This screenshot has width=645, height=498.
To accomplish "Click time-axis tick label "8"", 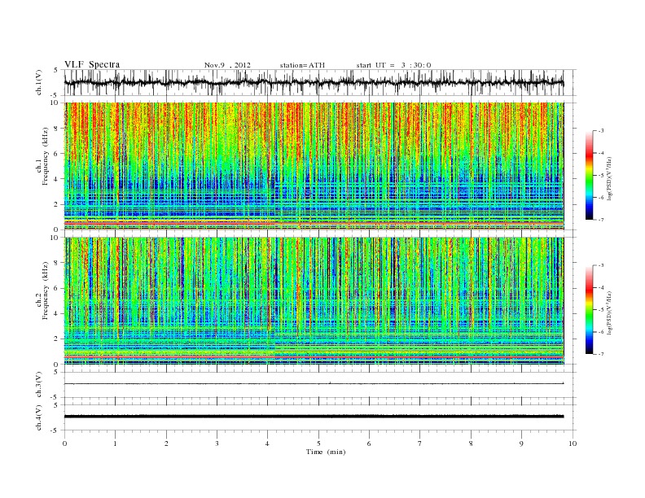I will pyautogui.click(x=471, y=443).
